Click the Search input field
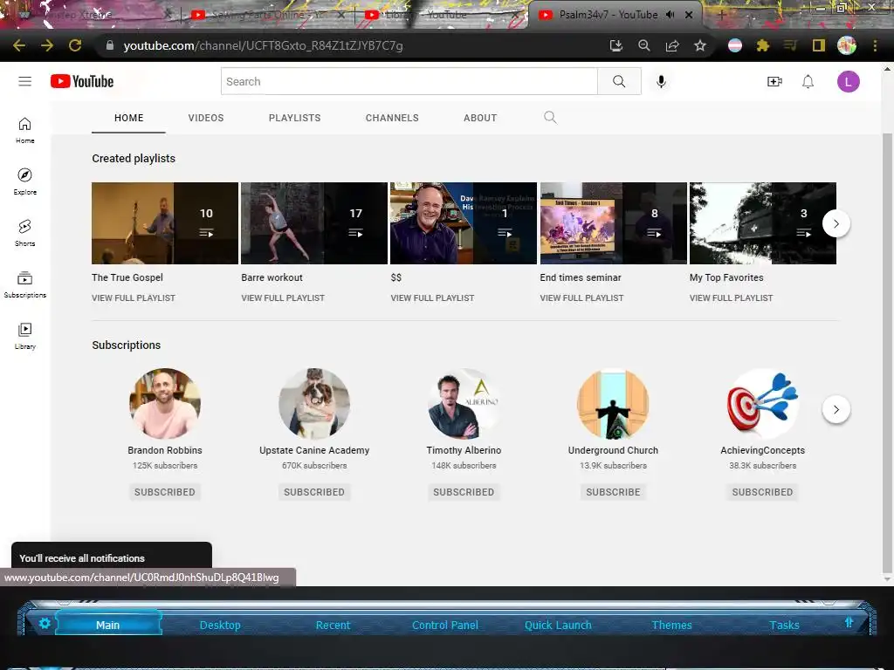This screenshot has height=670, width=894. (409, 81)
